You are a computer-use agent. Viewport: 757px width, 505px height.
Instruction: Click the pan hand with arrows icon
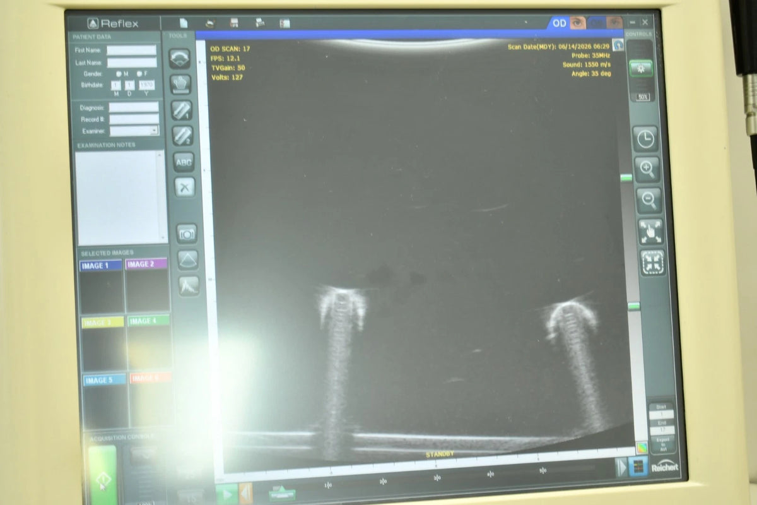[x=651, y=232]
